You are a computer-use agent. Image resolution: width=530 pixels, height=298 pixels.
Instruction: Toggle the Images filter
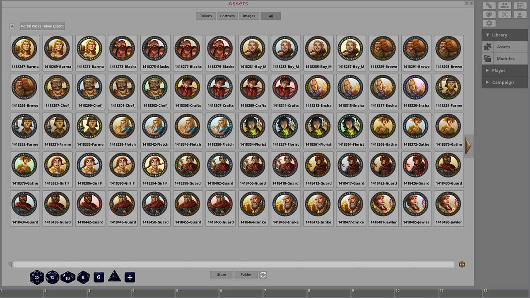click(249, 16)
